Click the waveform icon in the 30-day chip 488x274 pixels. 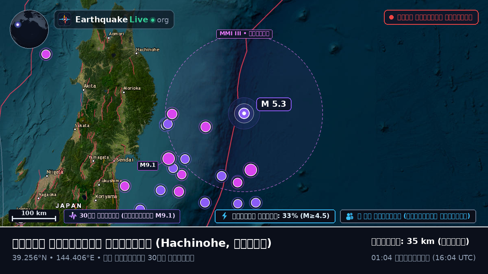click(73, 216)
